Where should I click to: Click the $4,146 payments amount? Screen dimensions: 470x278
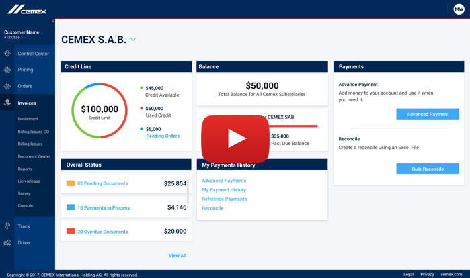pyautogui.click(x=177, y=207)
